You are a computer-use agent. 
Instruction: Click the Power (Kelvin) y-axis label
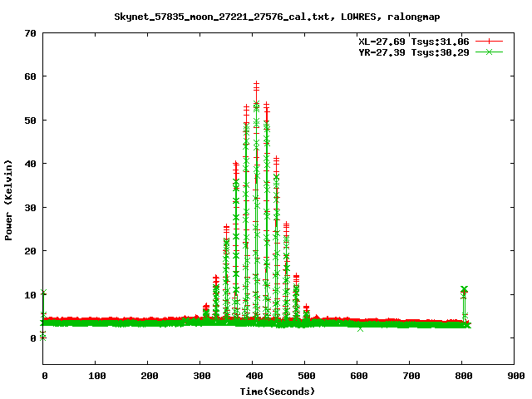(x=8, y=200)
